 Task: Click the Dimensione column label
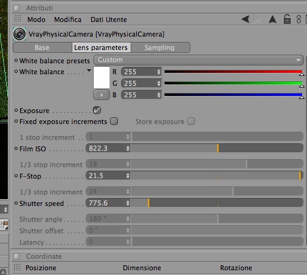pyautogui.click(x=142, y=268)
